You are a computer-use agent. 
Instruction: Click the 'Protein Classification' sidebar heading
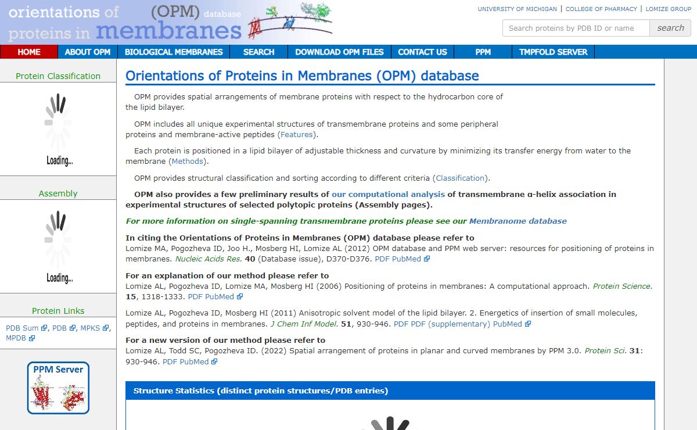pyautogui.click(x=58, y=76)
